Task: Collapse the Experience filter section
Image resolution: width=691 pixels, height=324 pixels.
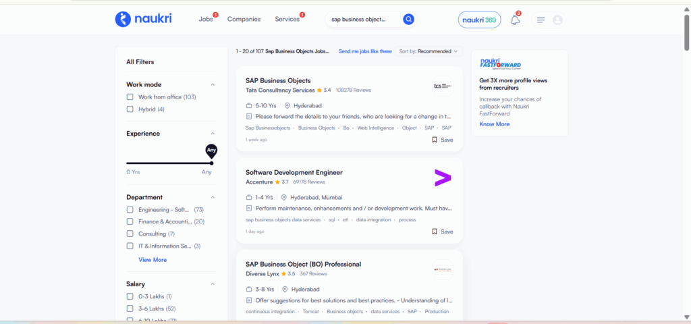Action: click(213, 133)
